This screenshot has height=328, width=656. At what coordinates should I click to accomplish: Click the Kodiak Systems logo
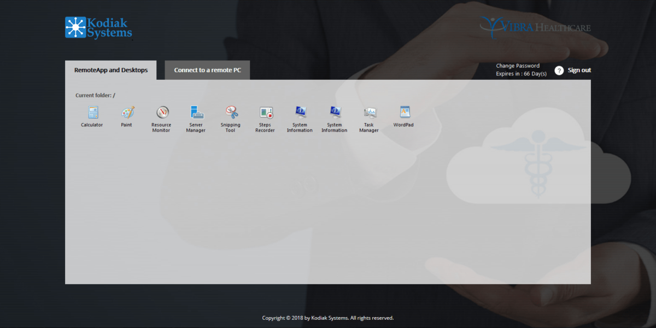coord(99,27)
